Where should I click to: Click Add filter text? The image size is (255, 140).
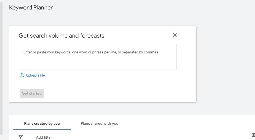click(44, 137)
